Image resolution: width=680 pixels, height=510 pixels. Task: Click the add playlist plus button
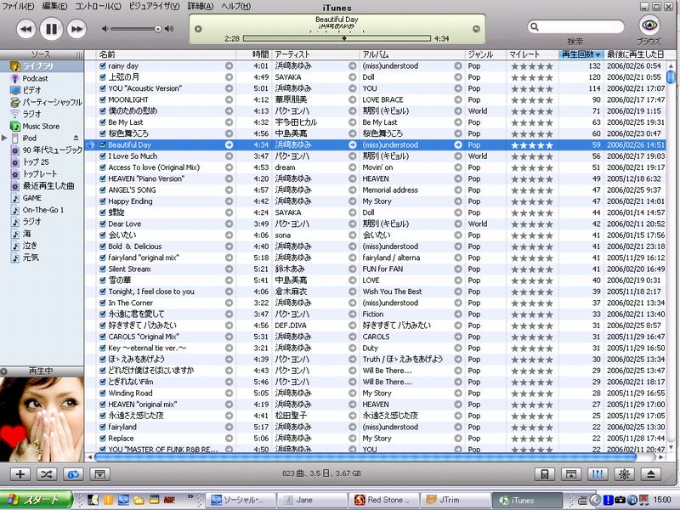pyautogui.click(x=20, y=473)
